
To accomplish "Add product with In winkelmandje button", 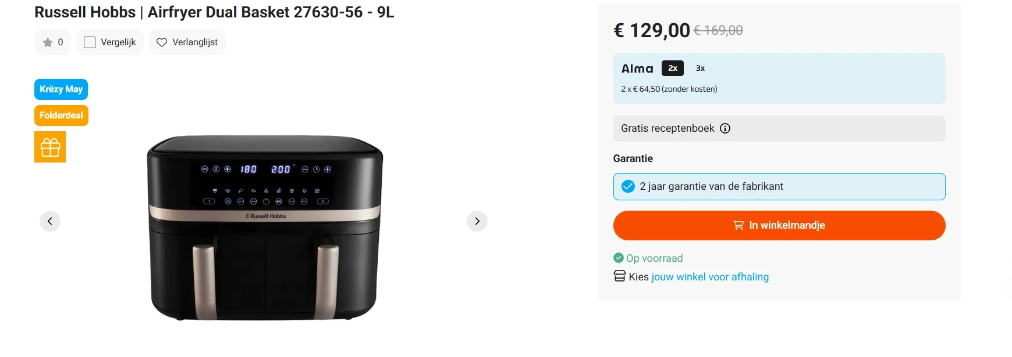I will coord(779,225).
